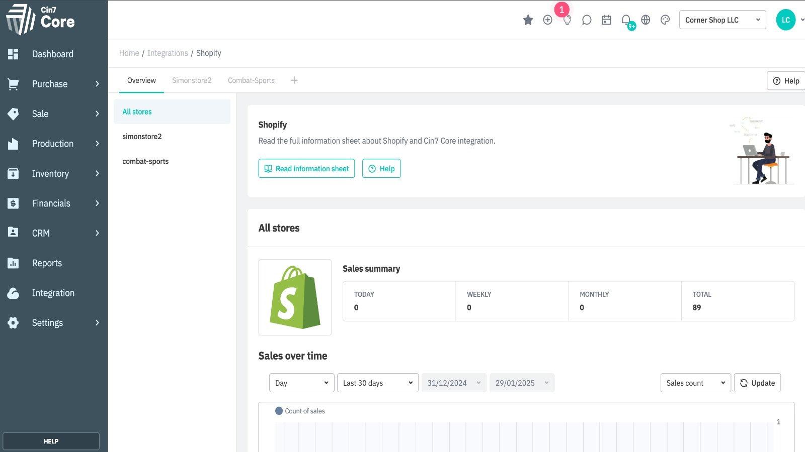Open the palette theme icon
The image size is (805, 452).
coord(665,20)
